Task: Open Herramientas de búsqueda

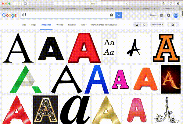Action: (104, 25)
